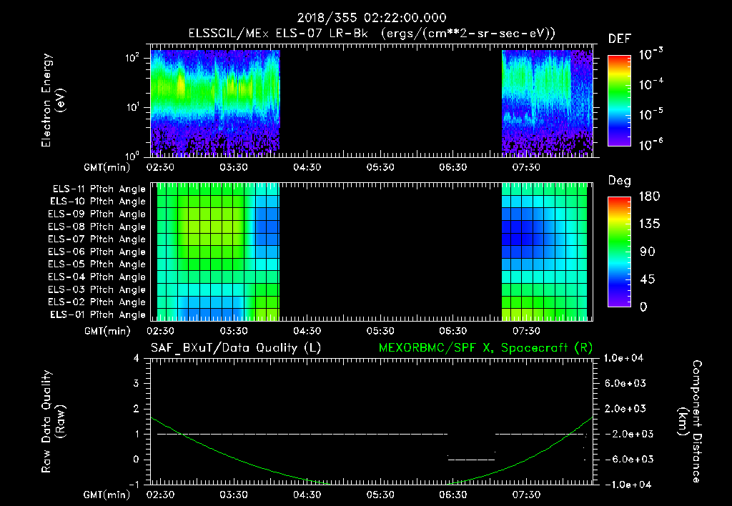Click GMT(min) label of the bottom panel
The image size is (732, 506).
(x=107, y=495)
